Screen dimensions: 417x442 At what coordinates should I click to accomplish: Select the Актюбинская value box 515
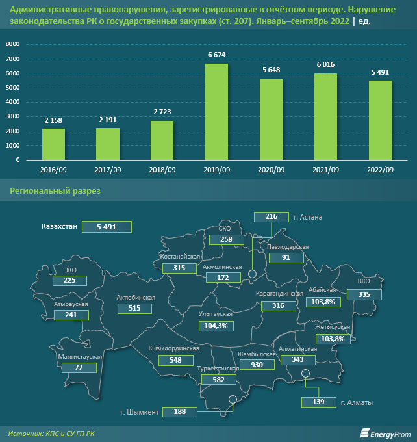coord(134,308)
